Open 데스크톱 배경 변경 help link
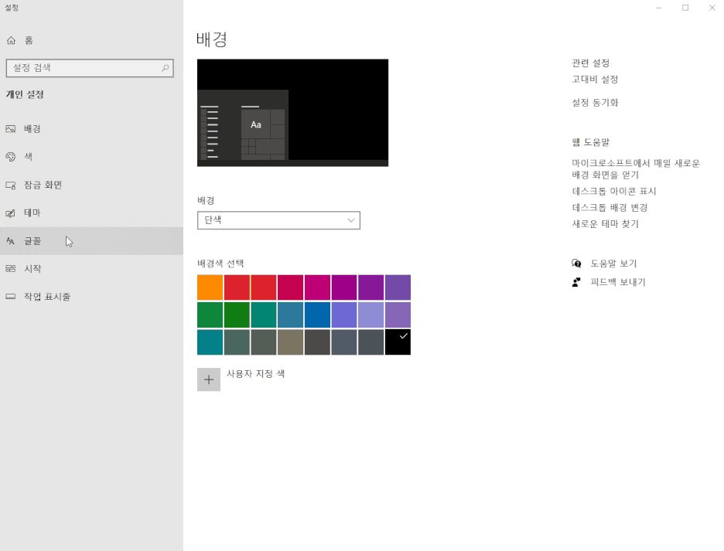Image resolution: width=724 pixels, height=551 pixels. coord(610,208)
